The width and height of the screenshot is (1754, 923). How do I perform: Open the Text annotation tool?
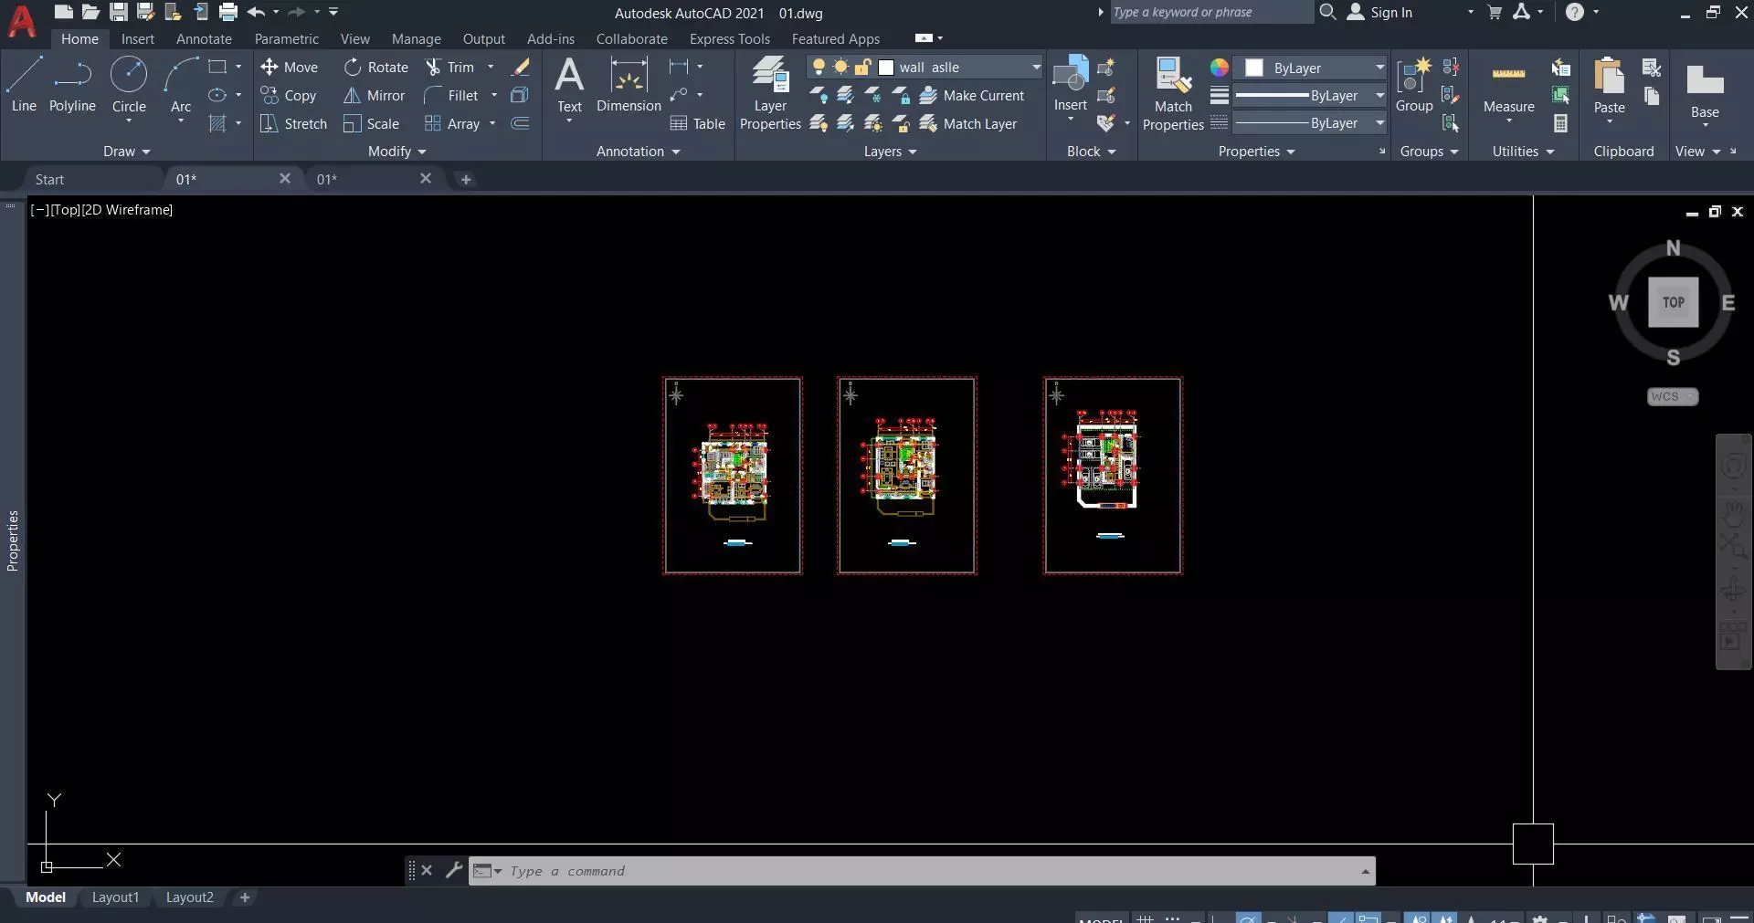pos(569,84)
